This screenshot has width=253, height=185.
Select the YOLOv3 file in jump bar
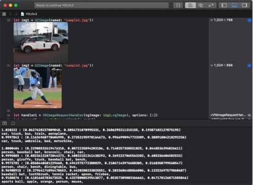29,14
